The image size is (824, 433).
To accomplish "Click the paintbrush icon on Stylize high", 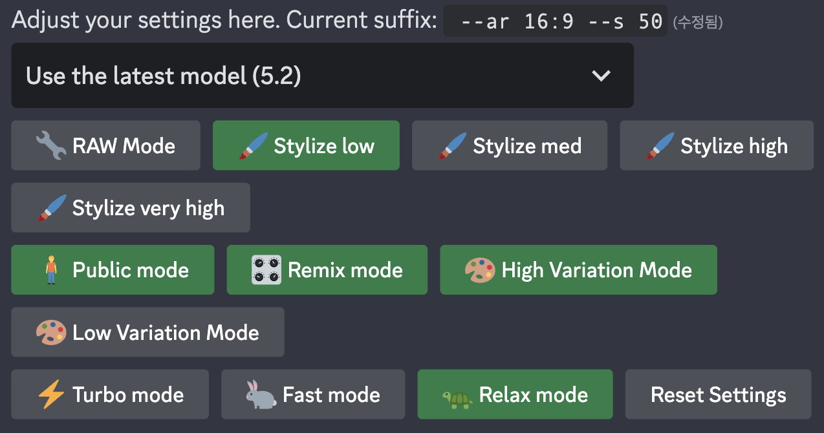I will click(660, 146).
